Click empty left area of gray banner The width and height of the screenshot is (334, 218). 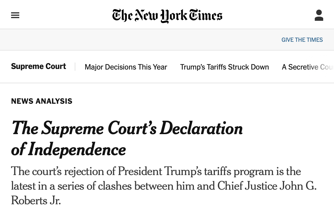point(88,40)
